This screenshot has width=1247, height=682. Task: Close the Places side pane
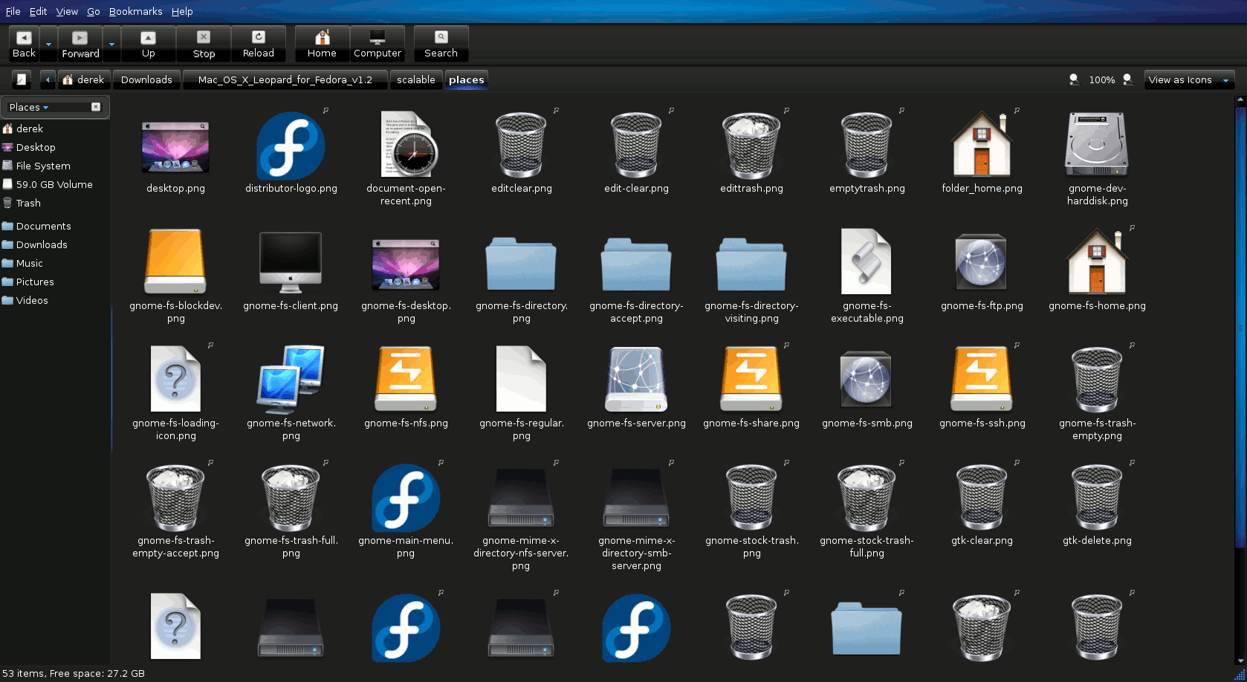(96, 107)
